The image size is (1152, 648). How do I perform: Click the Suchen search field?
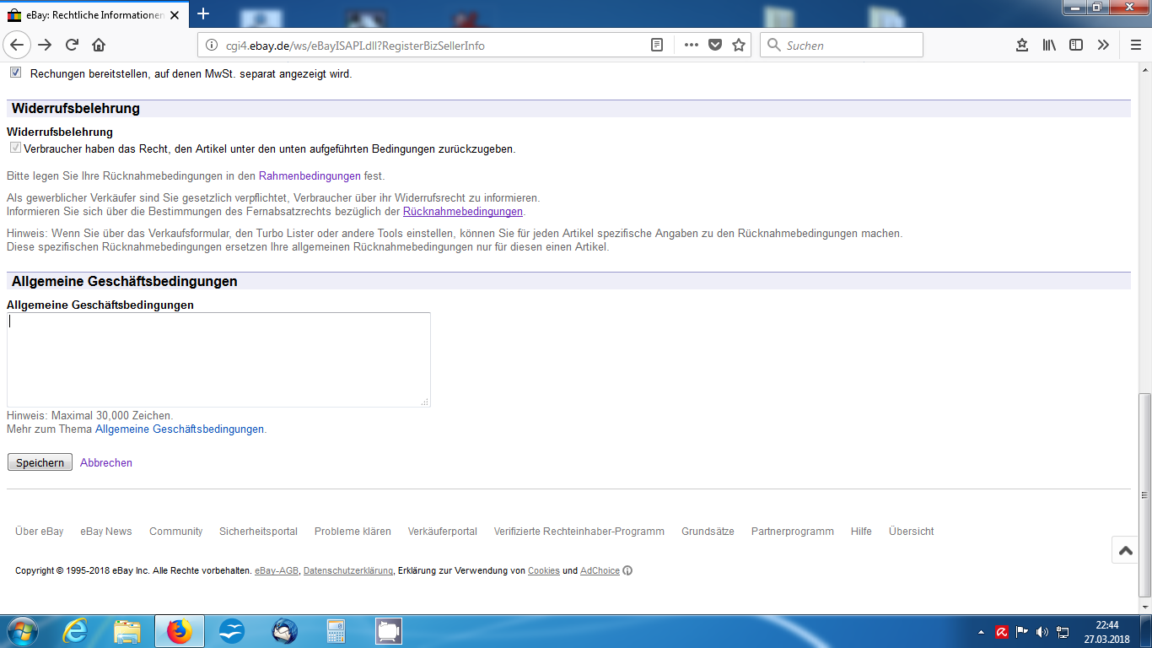coord(842,46)
